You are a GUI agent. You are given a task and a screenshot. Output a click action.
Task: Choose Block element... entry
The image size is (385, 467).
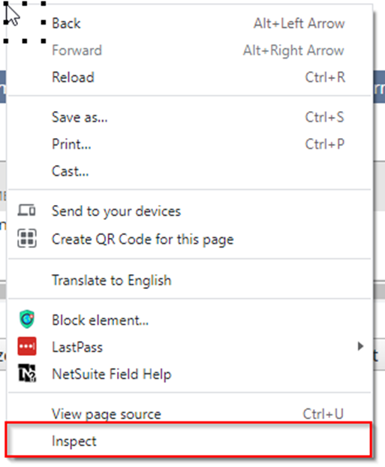pyautogui.click(x=189, y=320)
